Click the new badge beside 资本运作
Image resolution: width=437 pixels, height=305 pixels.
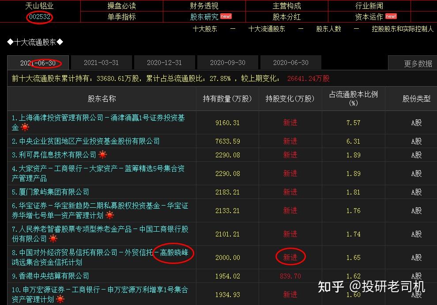391,16
